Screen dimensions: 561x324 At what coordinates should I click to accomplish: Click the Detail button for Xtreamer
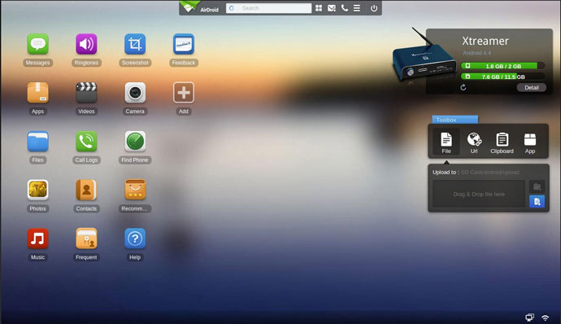point(531,87)
